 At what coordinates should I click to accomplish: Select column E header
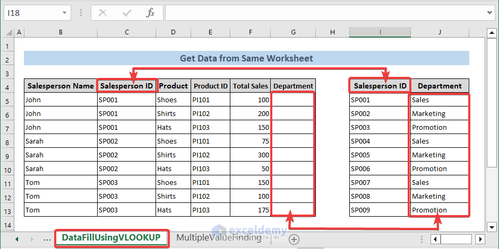point(210,32)
